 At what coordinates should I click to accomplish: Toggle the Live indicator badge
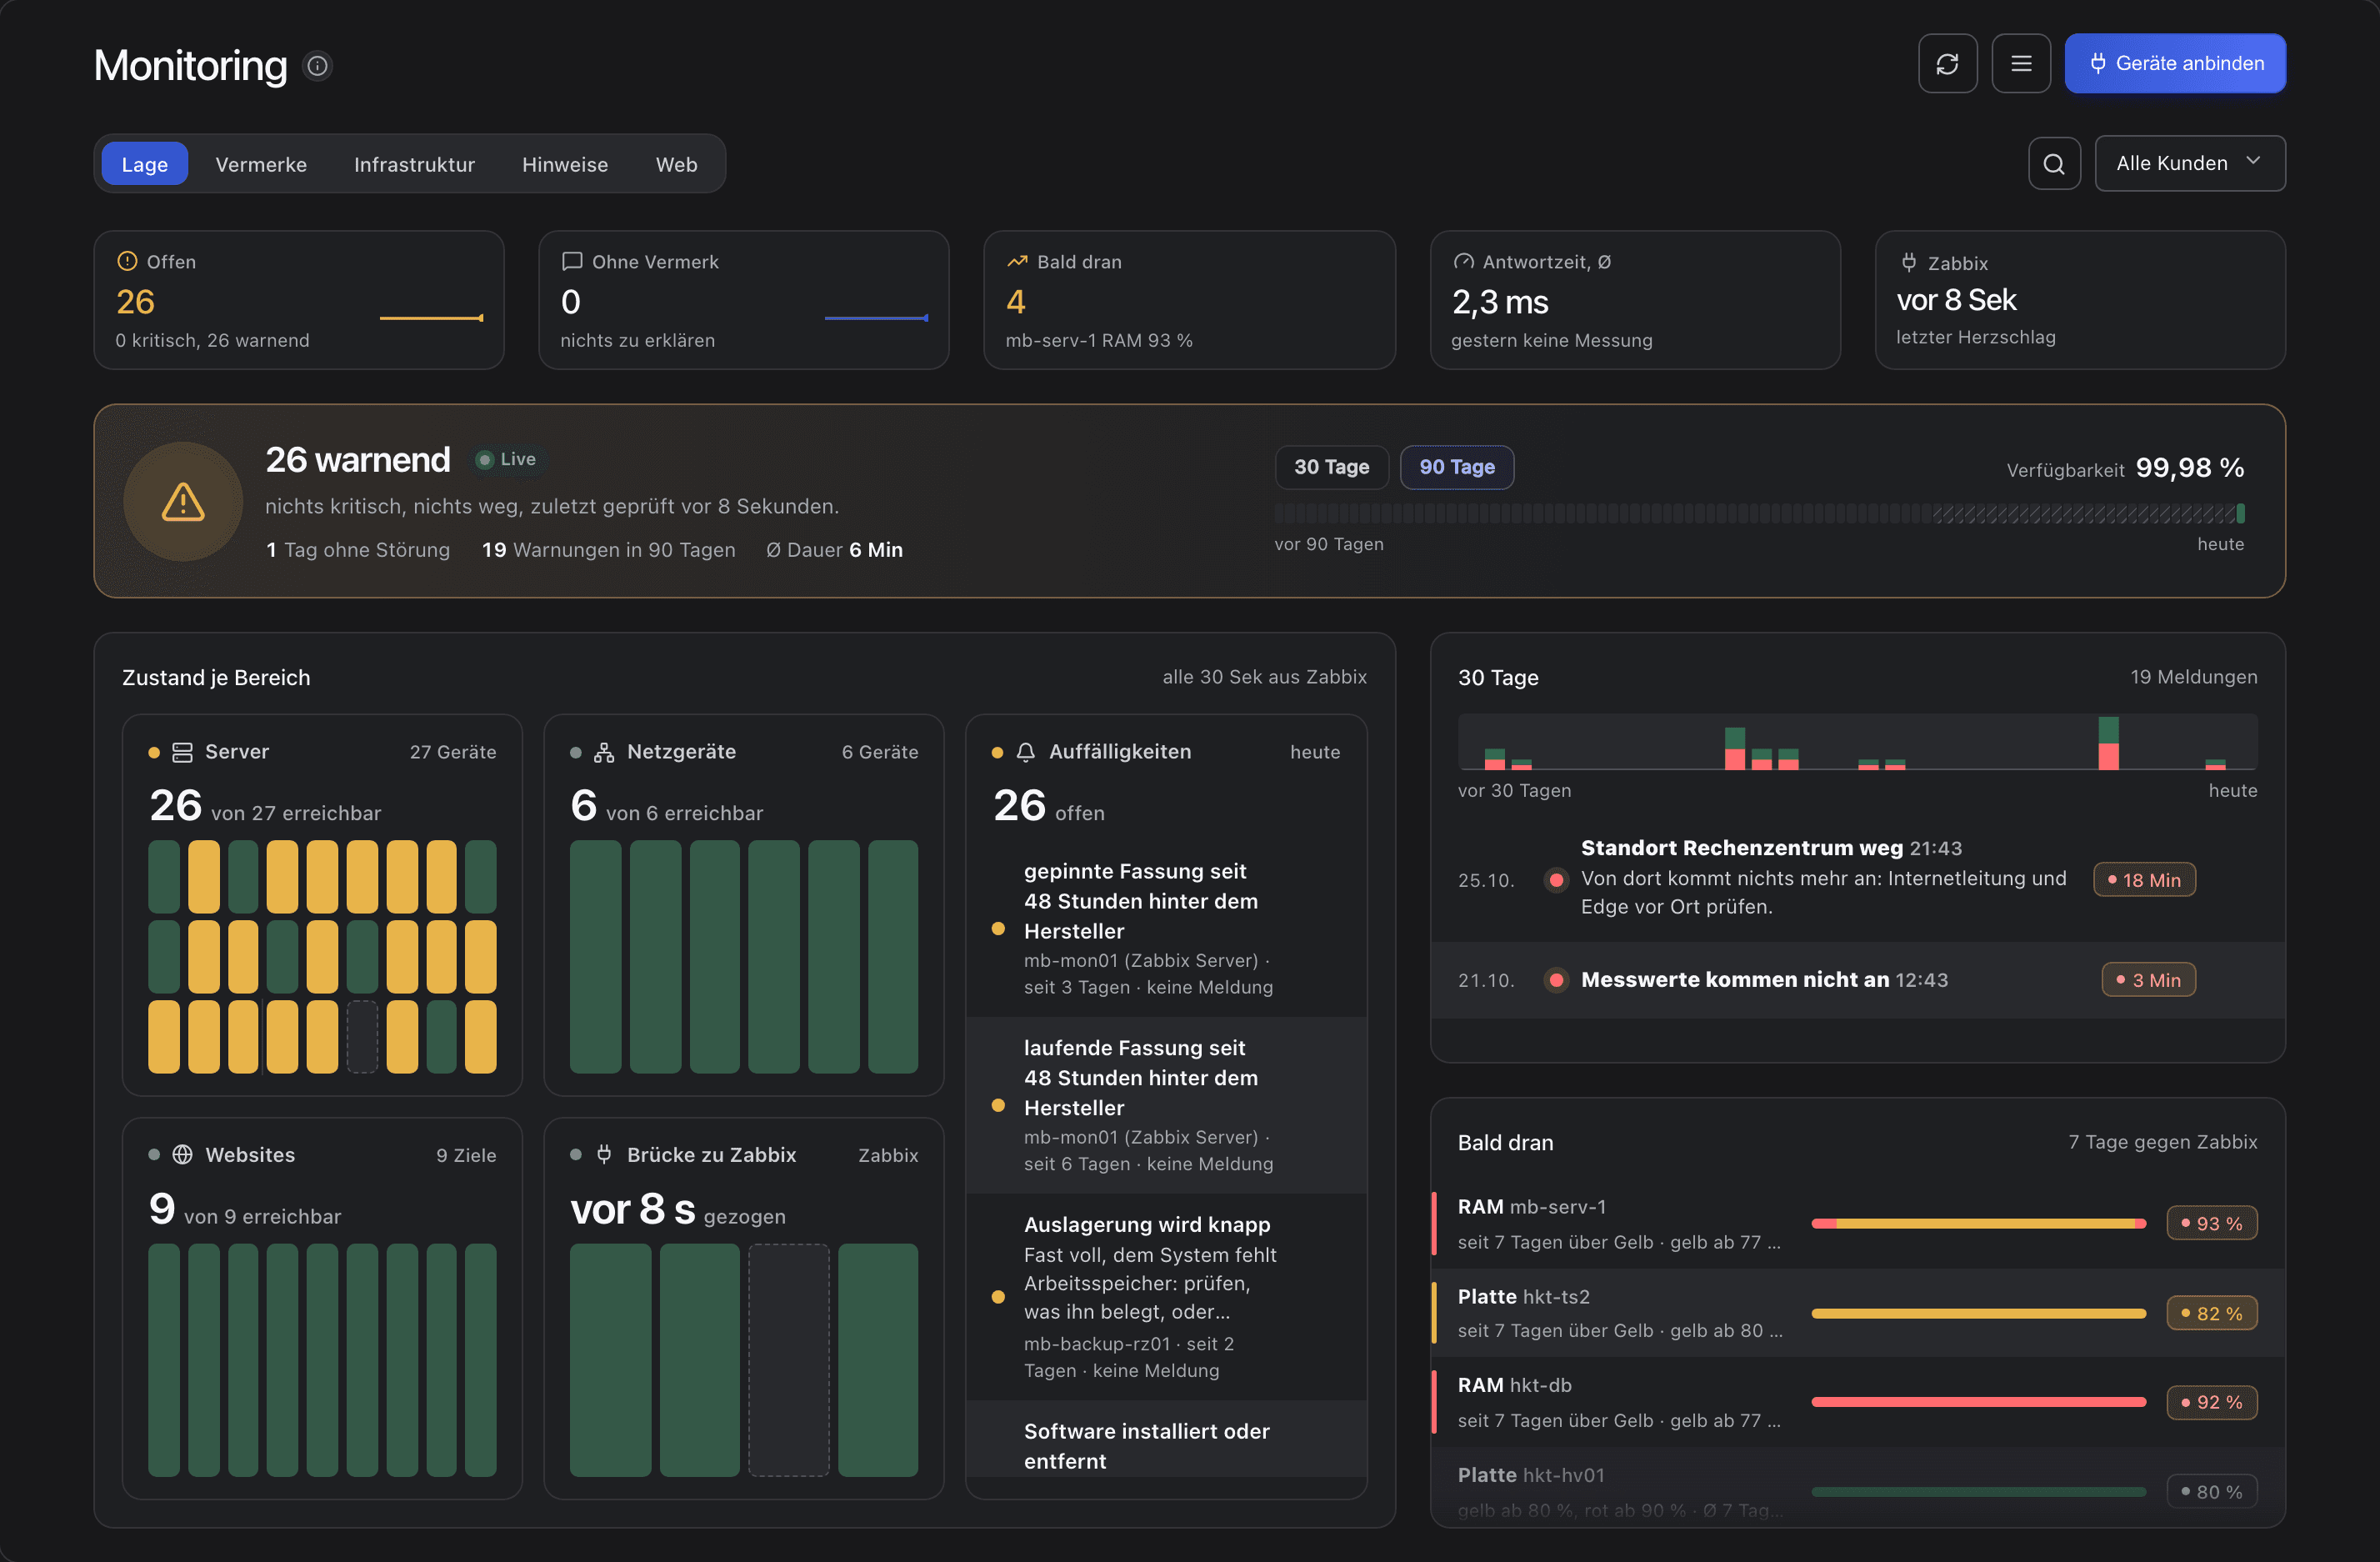pyautogui.click(x=506, y=459)
